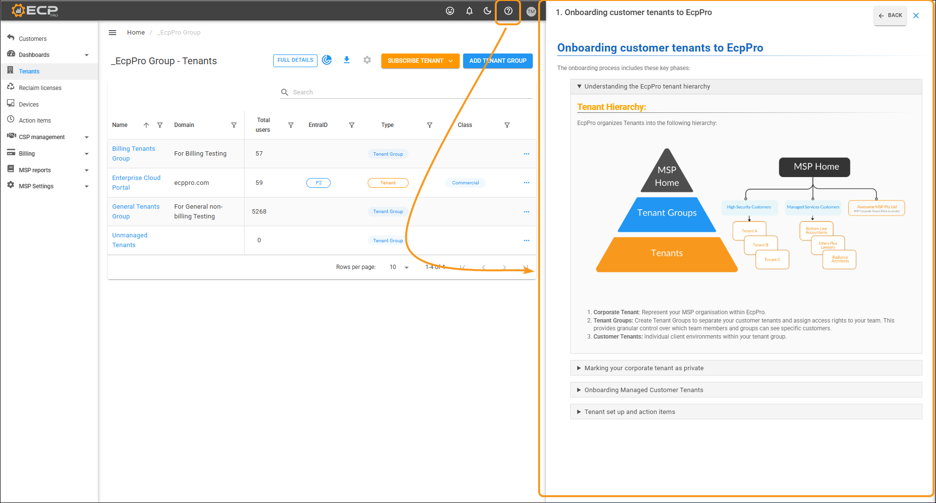Filter the Domain column

(234, 125)
